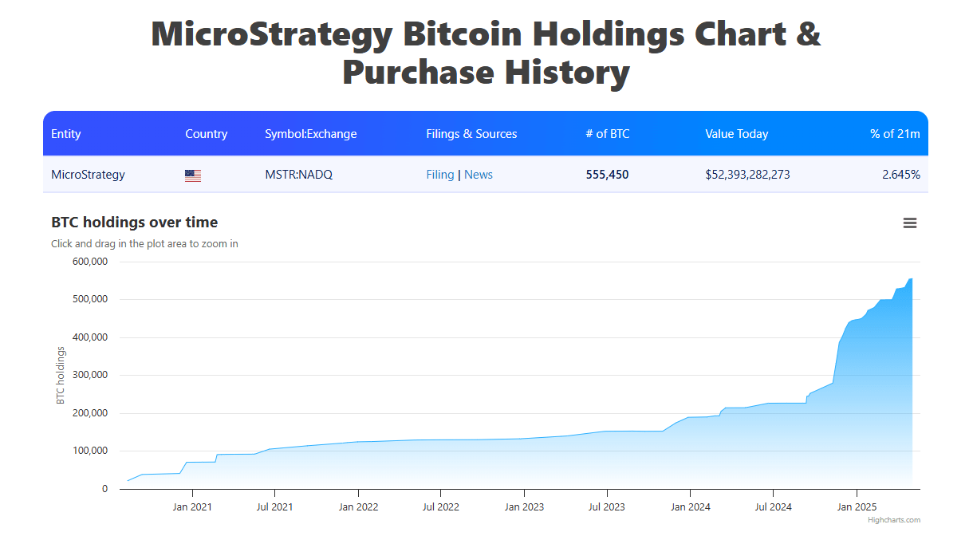This screenshot has width=973, height=536.
Task: Click the % of 21m column header
Action: [895, 134]
